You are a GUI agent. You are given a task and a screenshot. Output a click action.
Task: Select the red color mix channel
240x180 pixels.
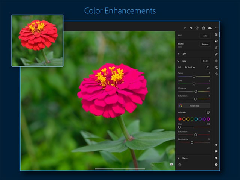pyautogui.click(x=180, y=119)
